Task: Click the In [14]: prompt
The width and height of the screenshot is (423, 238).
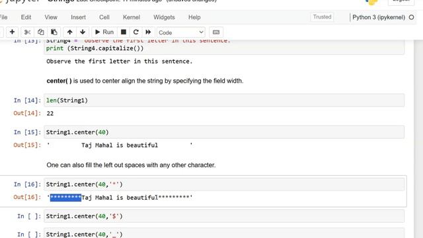Action: [x=27, y=100]
